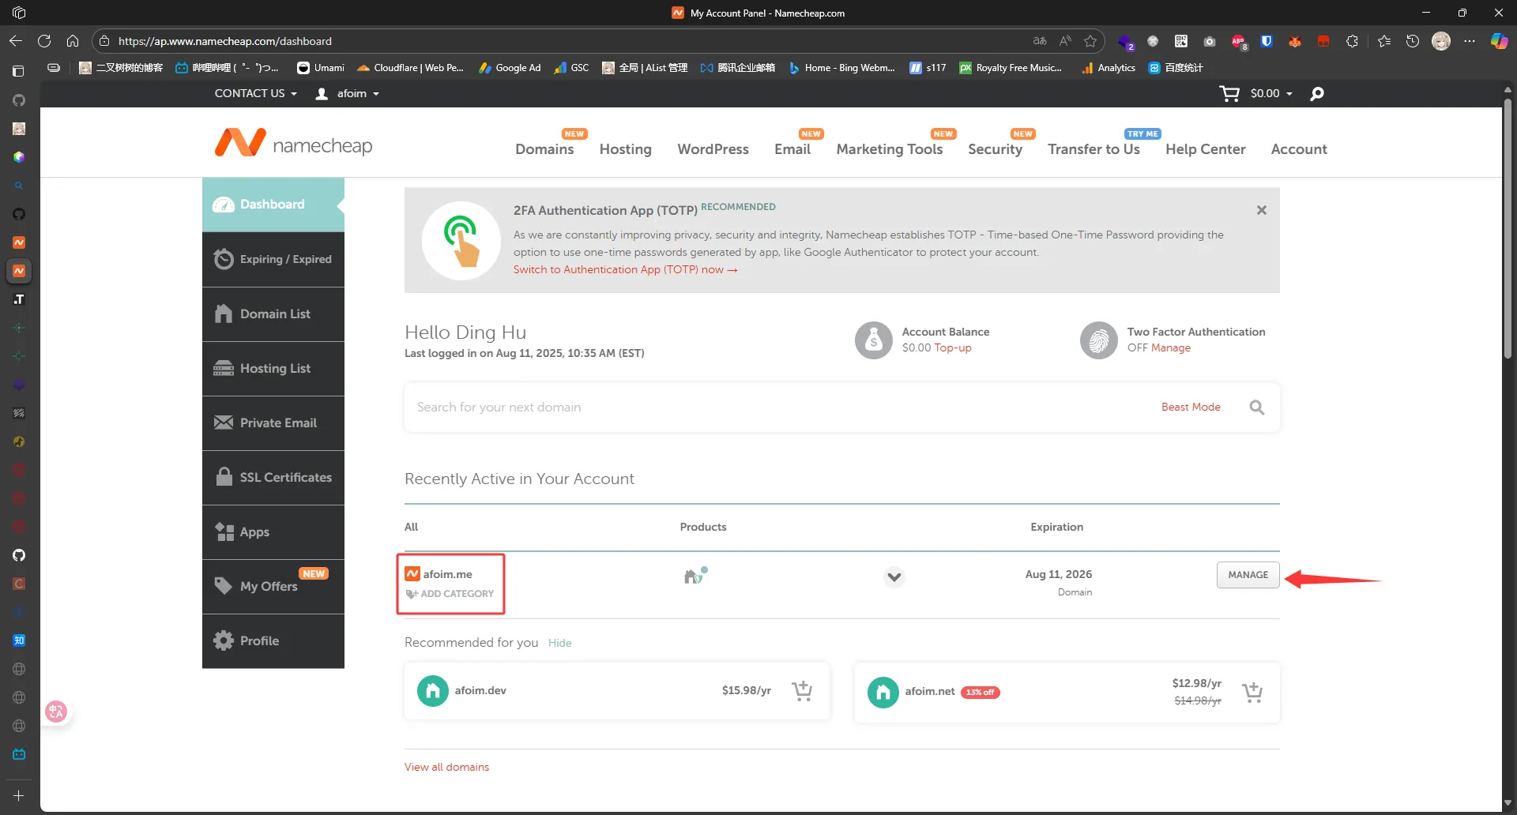Expand the $0.00 cart dropdown

(x=1271, y=93)
